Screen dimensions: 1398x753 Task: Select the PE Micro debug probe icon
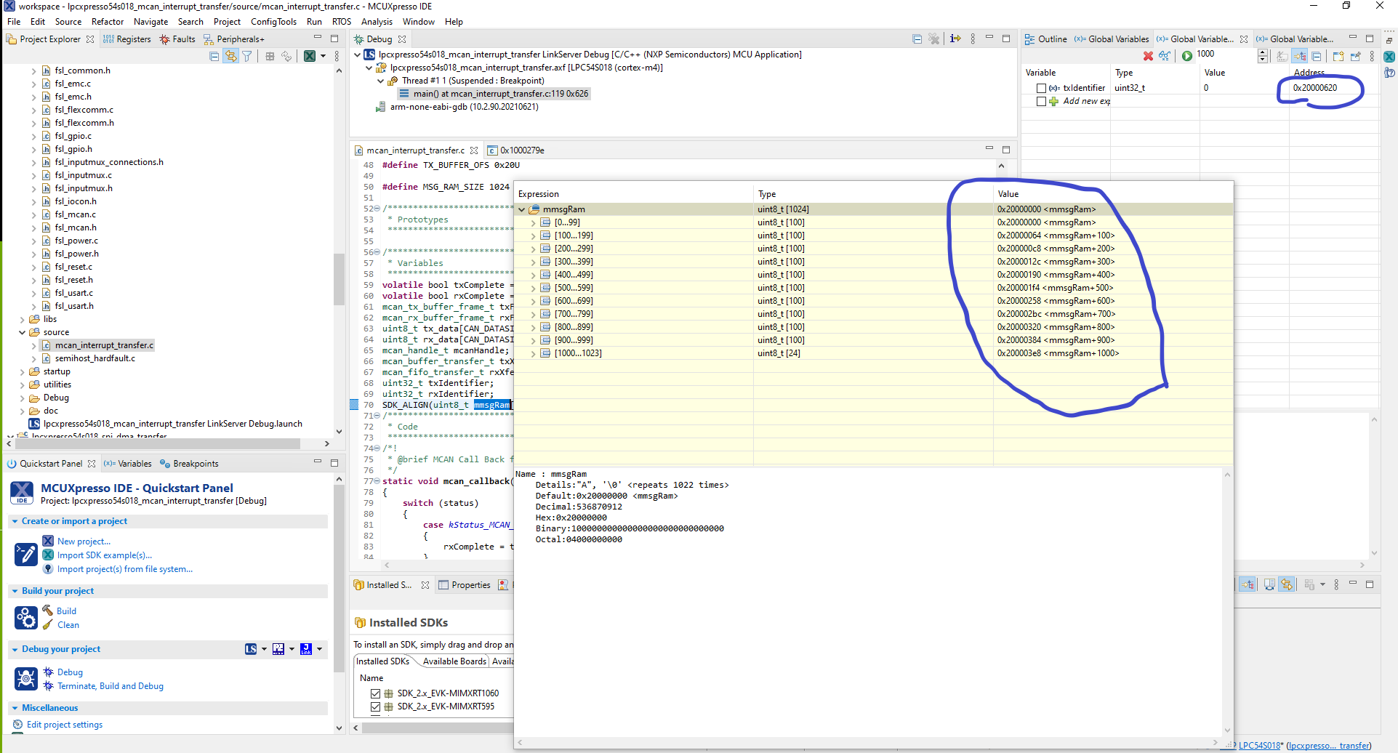[278, 649]
